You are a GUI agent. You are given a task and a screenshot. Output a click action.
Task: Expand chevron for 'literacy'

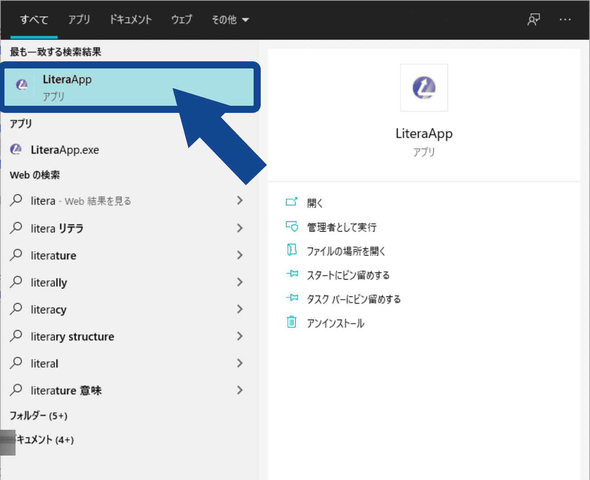coord(240,309)
